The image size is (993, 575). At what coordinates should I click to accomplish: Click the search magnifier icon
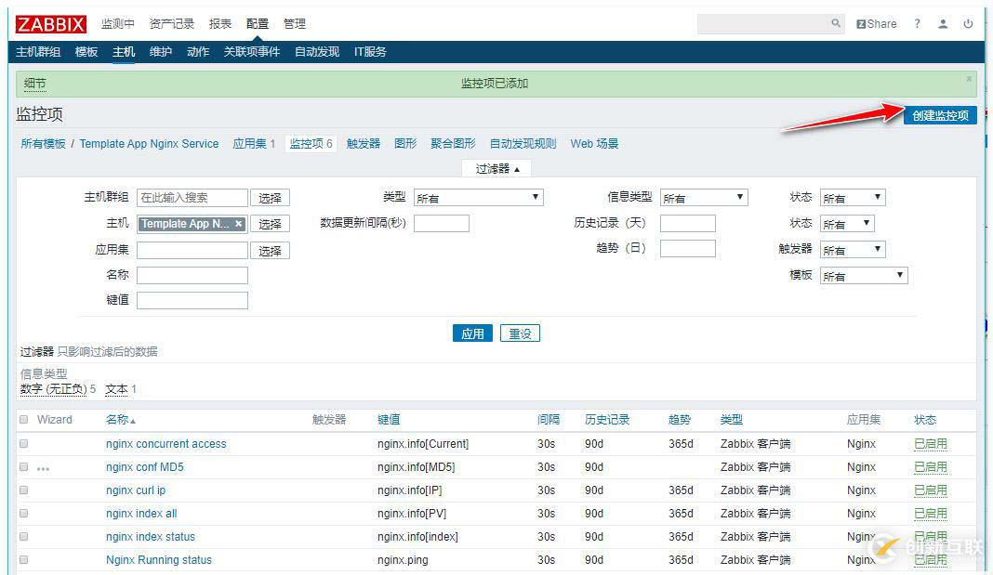click(836, 23)
